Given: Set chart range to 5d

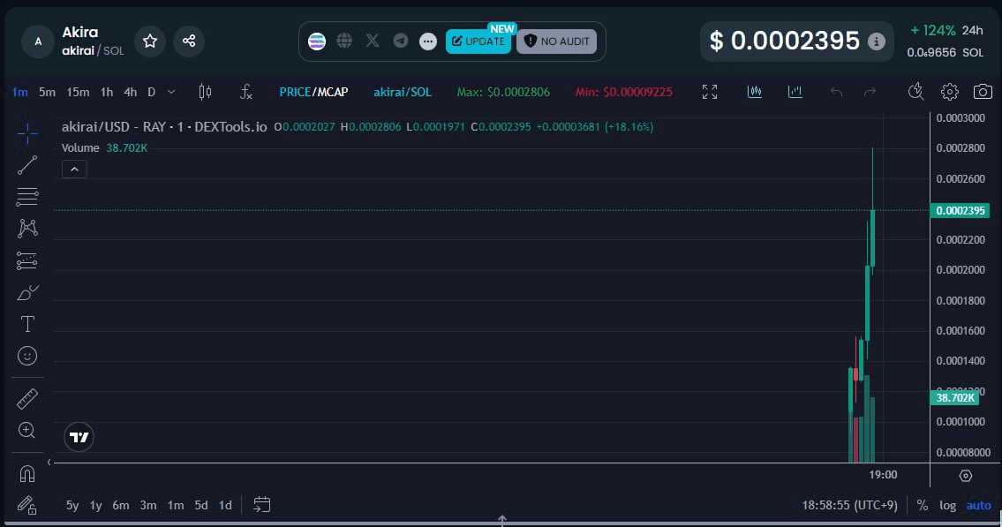Looking at the screenshot, I should pos(201,505).
